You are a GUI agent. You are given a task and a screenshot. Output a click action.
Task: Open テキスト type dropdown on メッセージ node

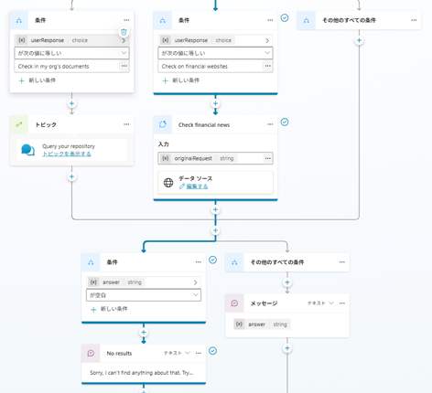coord(320,303)
